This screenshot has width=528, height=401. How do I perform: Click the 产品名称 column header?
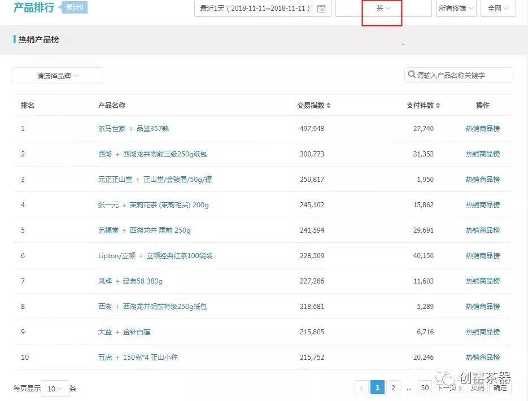(x=111, y=106)
